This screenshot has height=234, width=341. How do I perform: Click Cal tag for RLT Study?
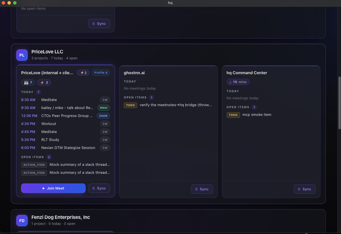click(x=105, y=140)
